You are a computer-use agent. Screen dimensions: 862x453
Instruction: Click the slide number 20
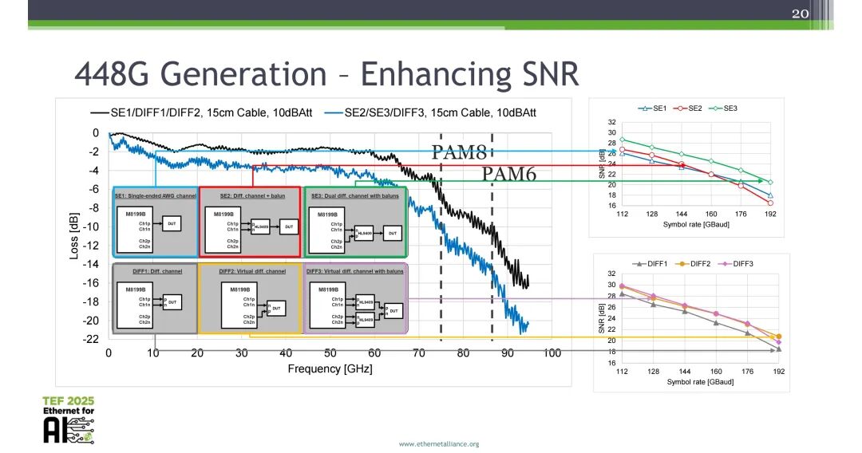[800, 14]
